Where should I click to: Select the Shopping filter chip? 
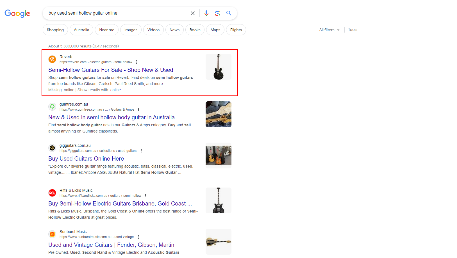click(55, 30)
